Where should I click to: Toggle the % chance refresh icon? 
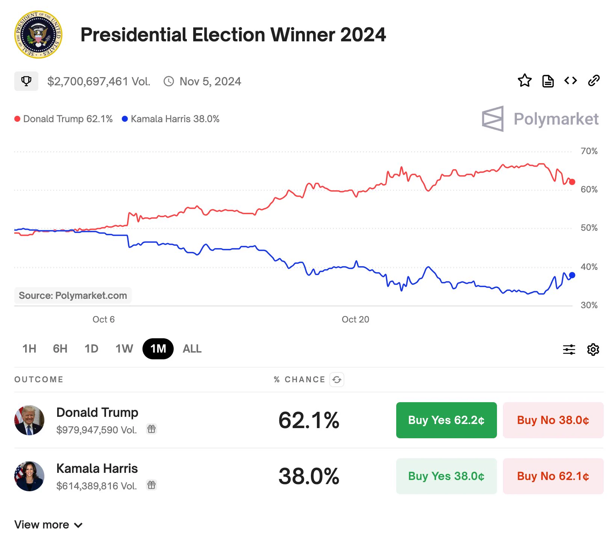point(337,380)
